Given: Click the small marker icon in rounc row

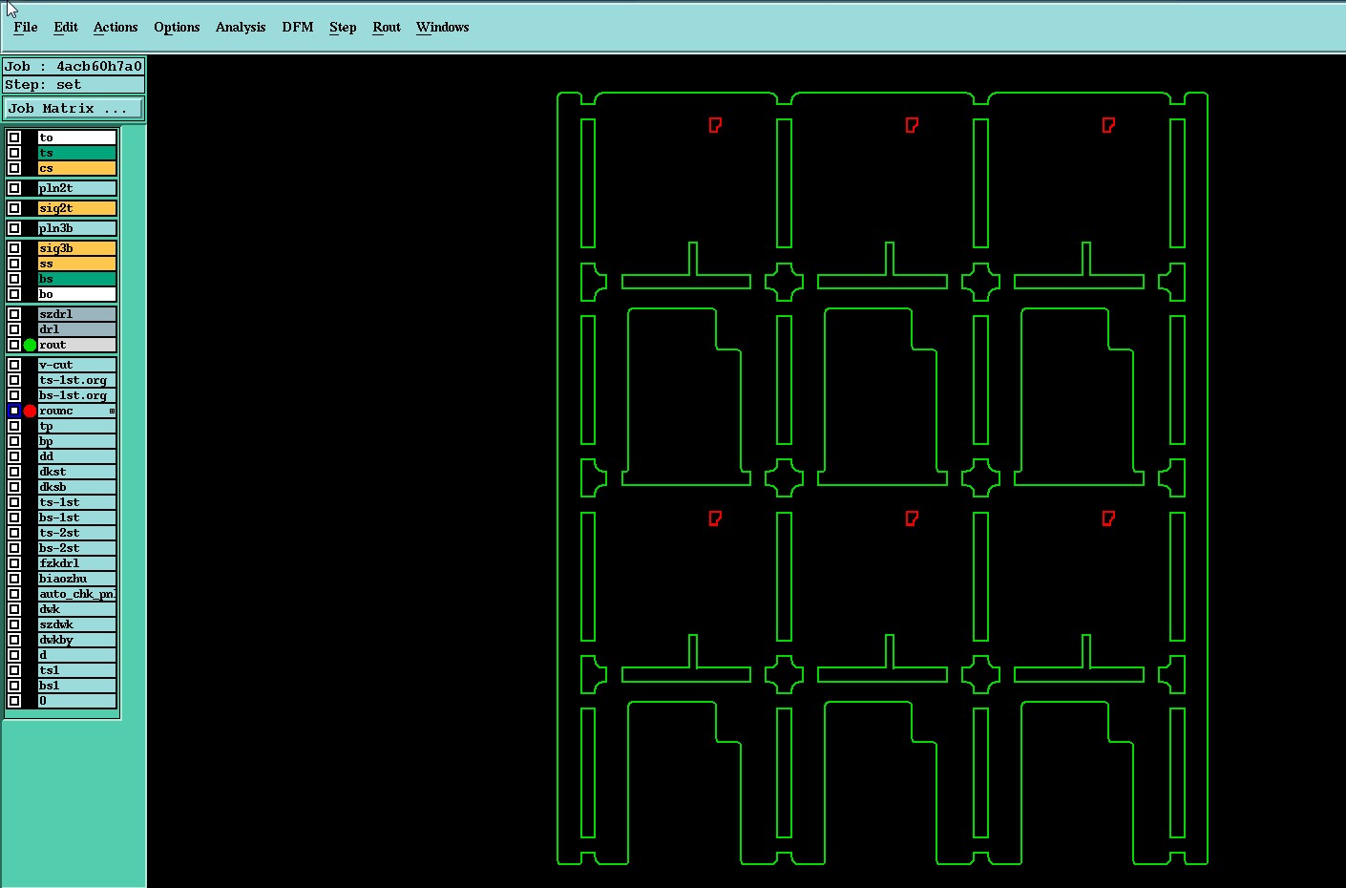Looking at the screenshot, I should coord(112,411).
